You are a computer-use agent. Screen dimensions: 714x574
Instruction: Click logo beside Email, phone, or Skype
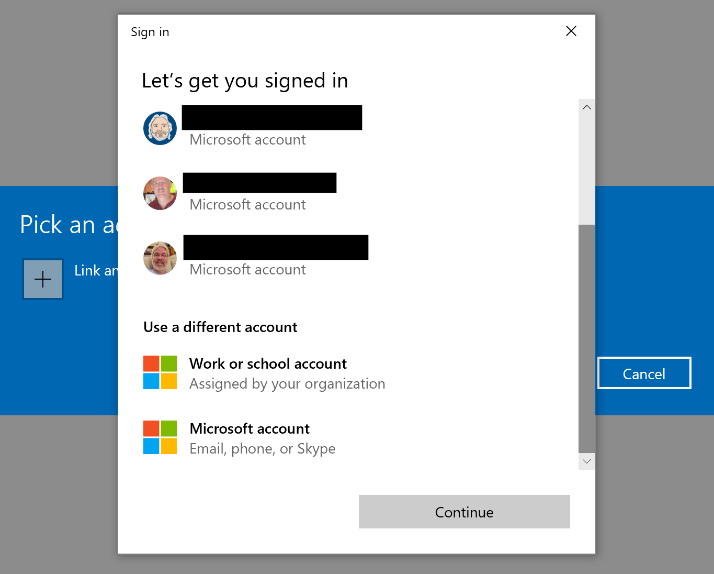click(160, 437)
